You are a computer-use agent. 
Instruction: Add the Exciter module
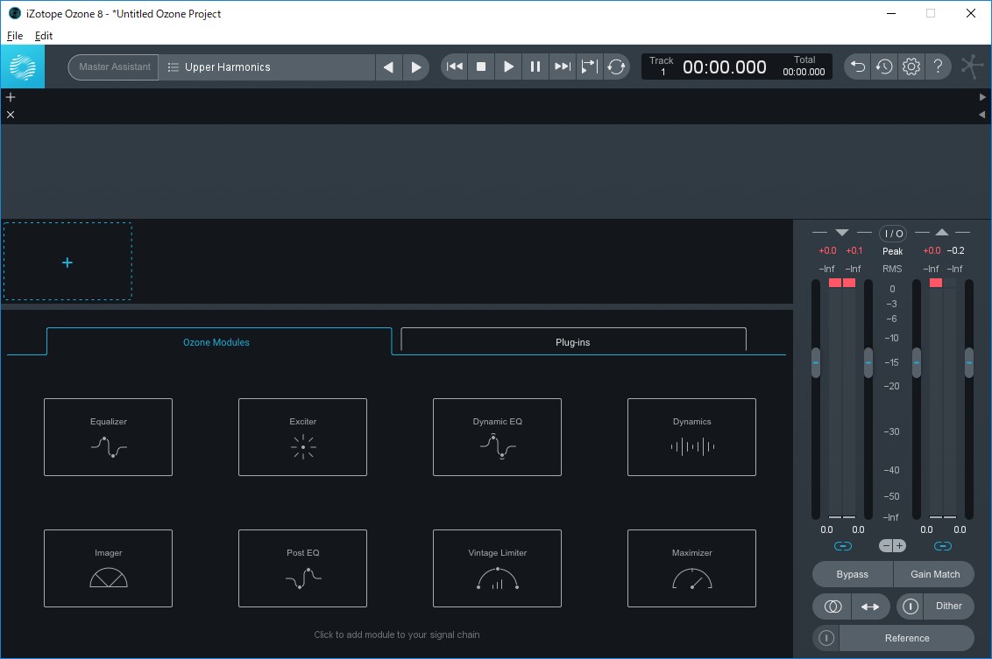pyautogui.click(x=302, y=438)
